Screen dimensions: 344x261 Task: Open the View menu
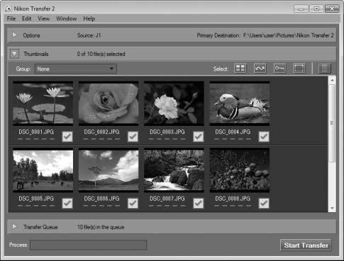tap(44, 18)
